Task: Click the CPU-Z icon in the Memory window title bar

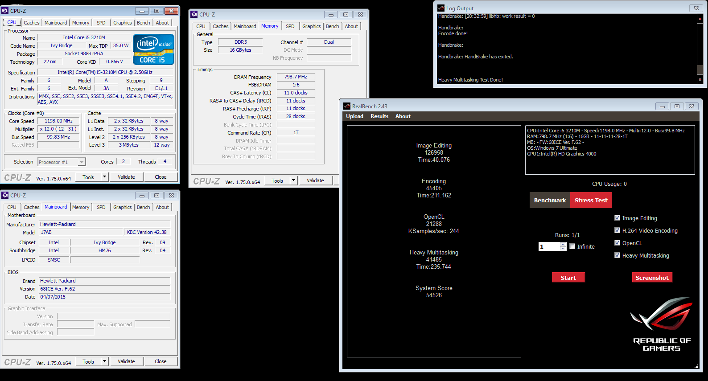Action: click(x=194, y=14)
